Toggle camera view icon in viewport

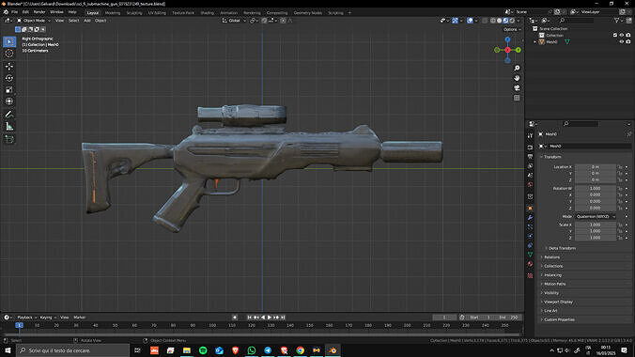coord(517,88)
